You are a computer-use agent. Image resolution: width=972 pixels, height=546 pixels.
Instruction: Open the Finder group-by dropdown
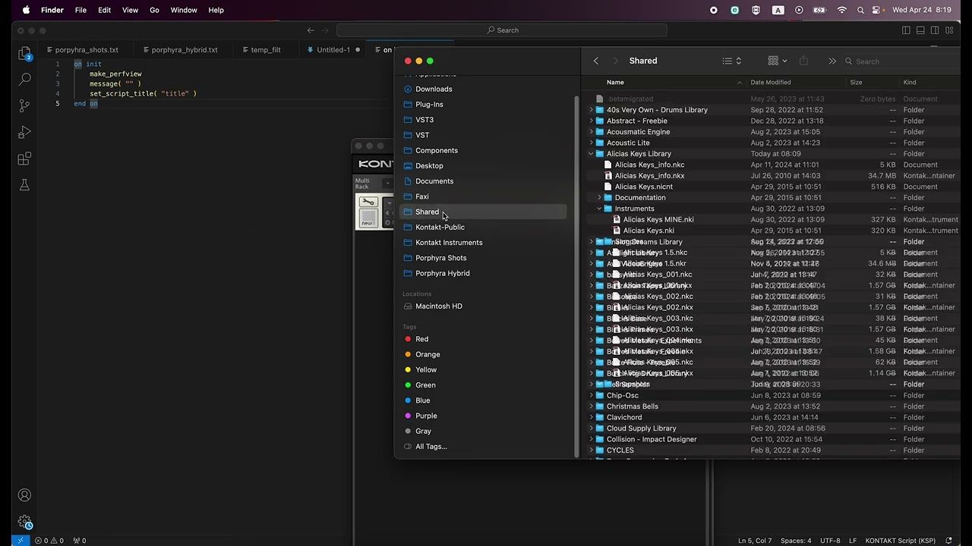778,61
